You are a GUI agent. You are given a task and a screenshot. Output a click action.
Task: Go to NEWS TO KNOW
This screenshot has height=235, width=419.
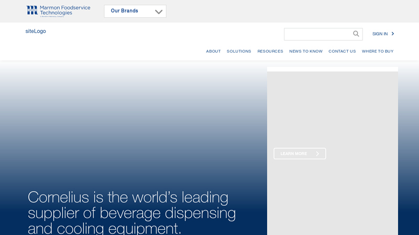[x=306, y=51]
